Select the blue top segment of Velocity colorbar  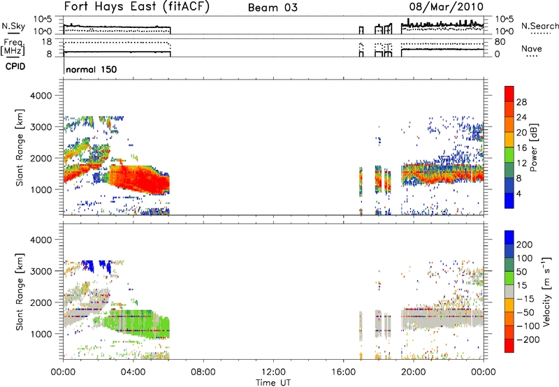(x=509, y=238)
